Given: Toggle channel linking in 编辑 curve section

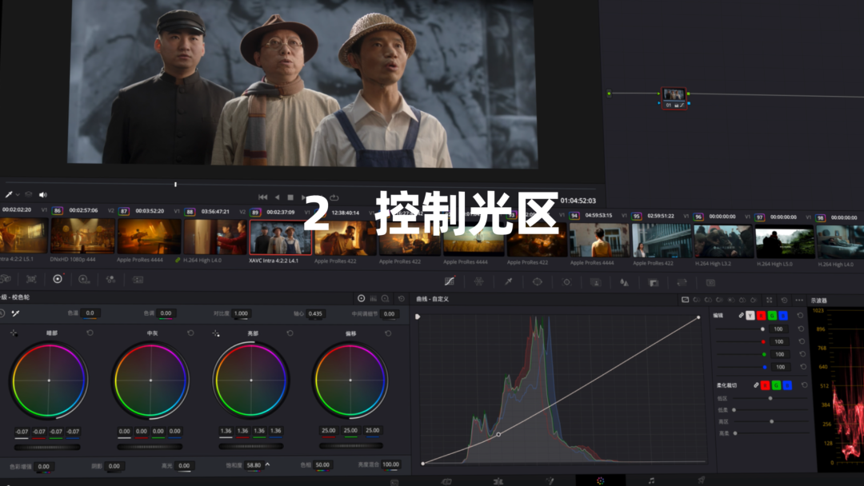Looking at the screenshot, I should 741,316.
